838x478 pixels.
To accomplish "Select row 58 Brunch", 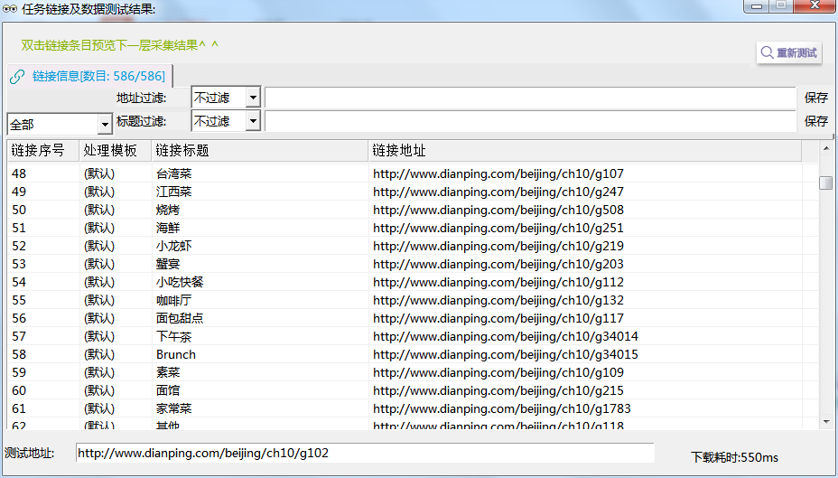I will [x=412, y=354].
